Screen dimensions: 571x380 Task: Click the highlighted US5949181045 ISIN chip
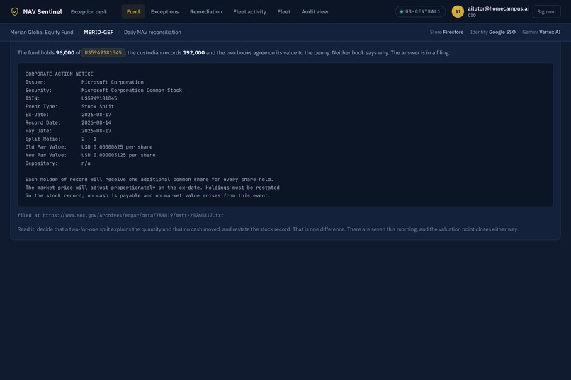coord(103,53)
